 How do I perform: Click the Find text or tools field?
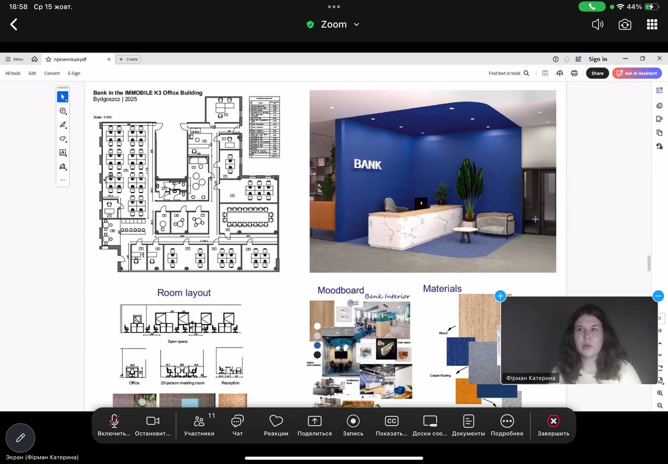coord(508,74)
